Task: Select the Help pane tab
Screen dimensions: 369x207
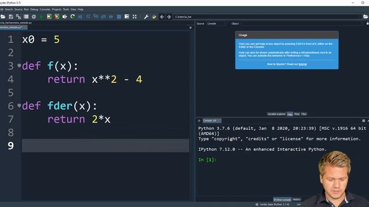Action: coord(290,114)
